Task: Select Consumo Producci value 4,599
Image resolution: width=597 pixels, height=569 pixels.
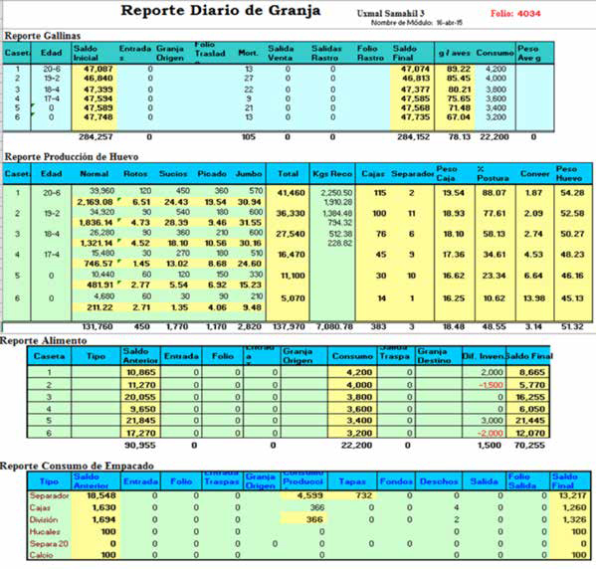Action: coord(309,495)
